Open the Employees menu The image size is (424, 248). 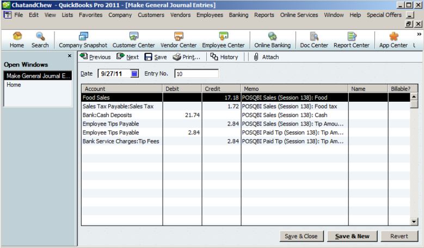(x=210, y=15)
